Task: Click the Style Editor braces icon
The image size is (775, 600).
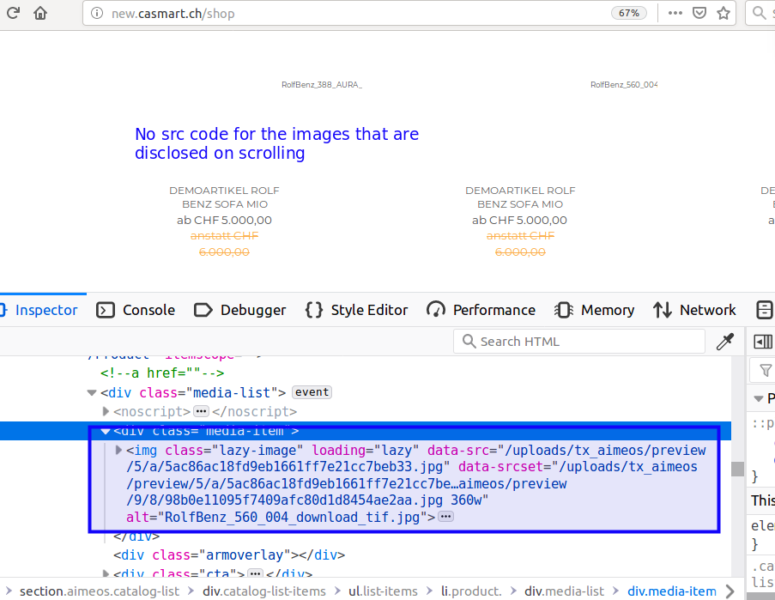Action: point(314,310)
